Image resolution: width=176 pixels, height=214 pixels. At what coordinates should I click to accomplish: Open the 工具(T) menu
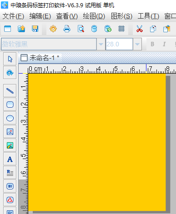(148, 16)
